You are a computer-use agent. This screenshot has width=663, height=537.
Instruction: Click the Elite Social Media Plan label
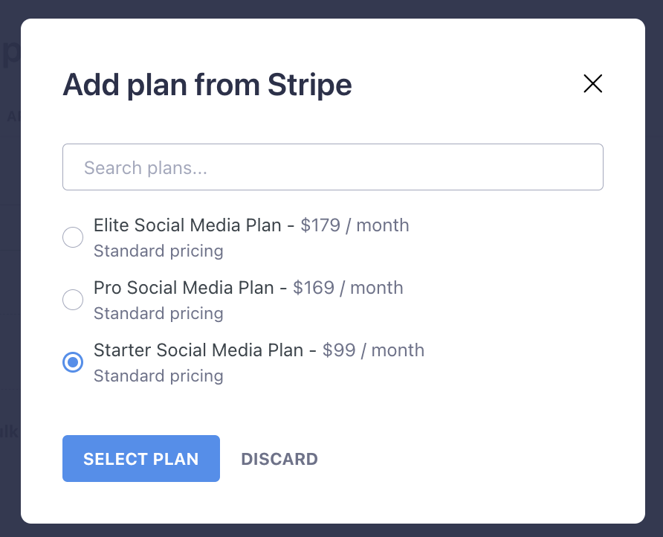187,225
